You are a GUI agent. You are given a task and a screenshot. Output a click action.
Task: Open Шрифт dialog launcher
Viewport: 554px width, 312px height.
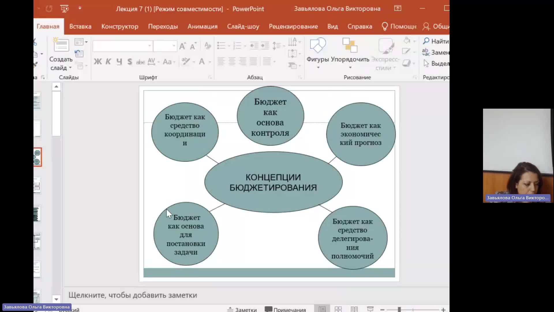tap(210, 77)
